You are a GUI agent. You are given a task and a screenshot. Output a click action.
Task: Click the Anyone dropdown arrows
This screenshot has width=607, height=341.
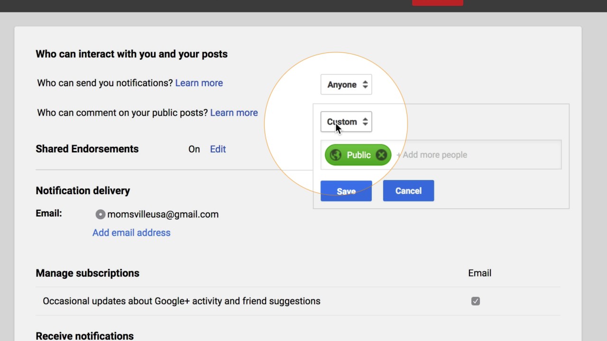[x=365, y=85]
